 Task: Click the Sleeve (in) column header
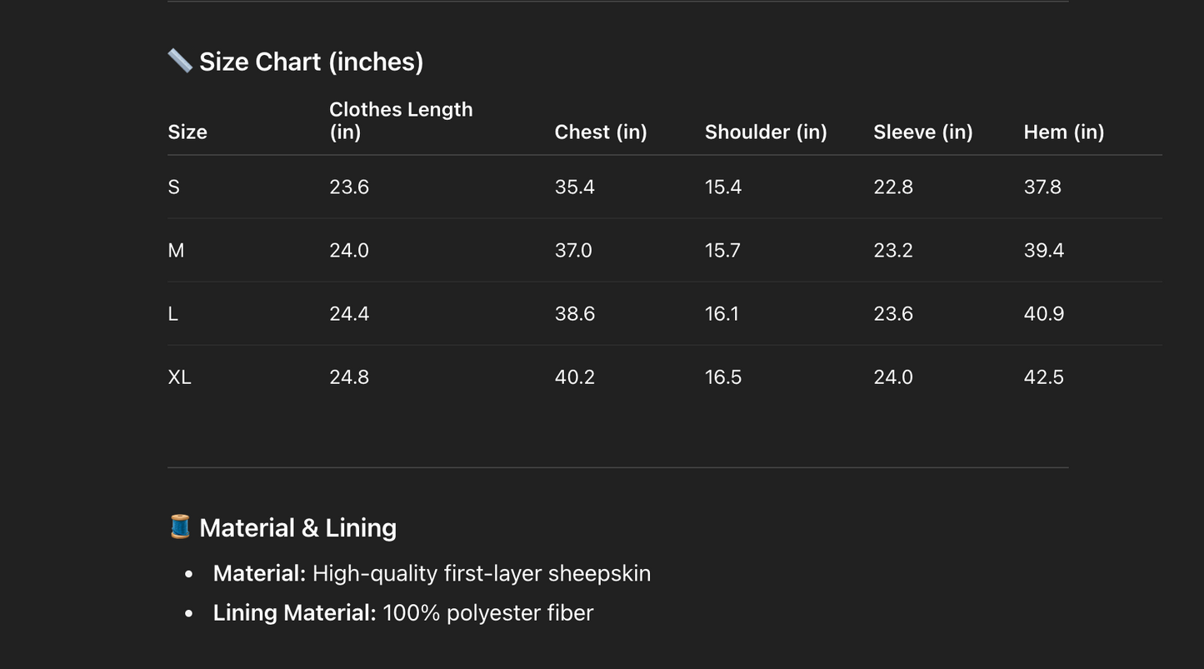click(922, 132)
